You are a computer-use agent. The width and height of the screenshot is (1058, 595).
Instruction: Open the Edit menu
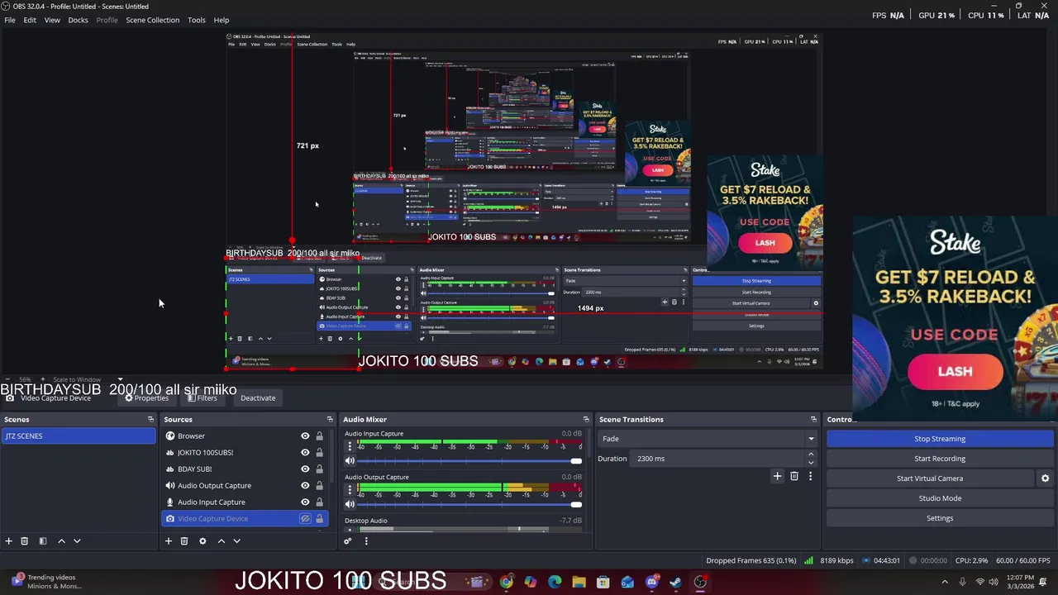(x=30, y=20)
